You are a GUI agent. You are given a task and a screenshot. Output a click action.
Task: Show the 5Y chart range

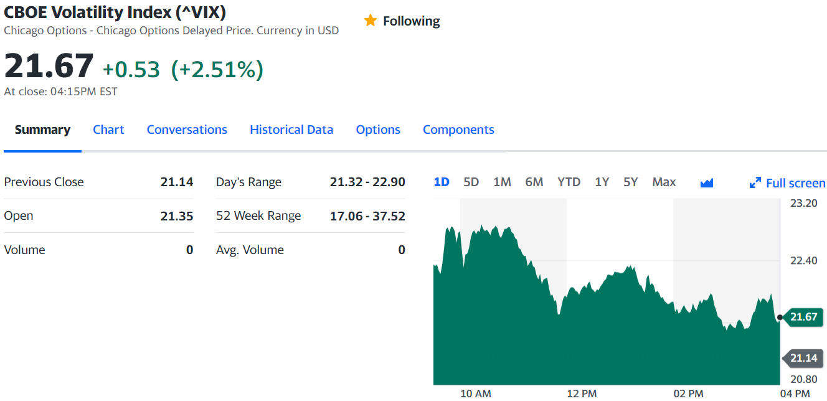pyautogui.click(x=631, y=182)
